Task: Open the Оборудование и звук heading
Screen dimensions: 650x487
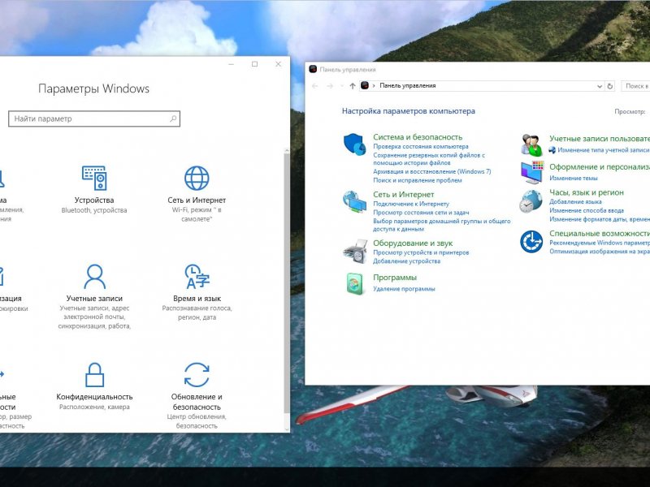Action: point(413,243)
